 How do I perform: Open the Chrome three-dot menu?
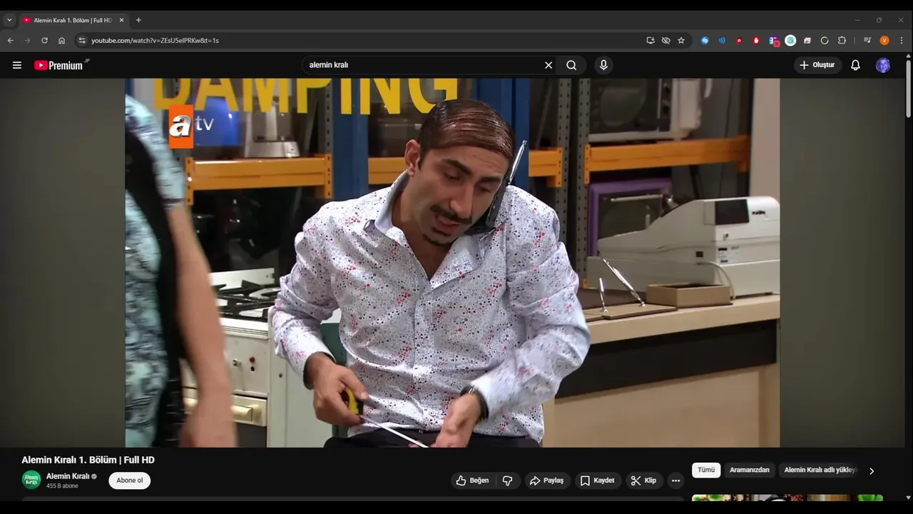click(x=902, y=41)
